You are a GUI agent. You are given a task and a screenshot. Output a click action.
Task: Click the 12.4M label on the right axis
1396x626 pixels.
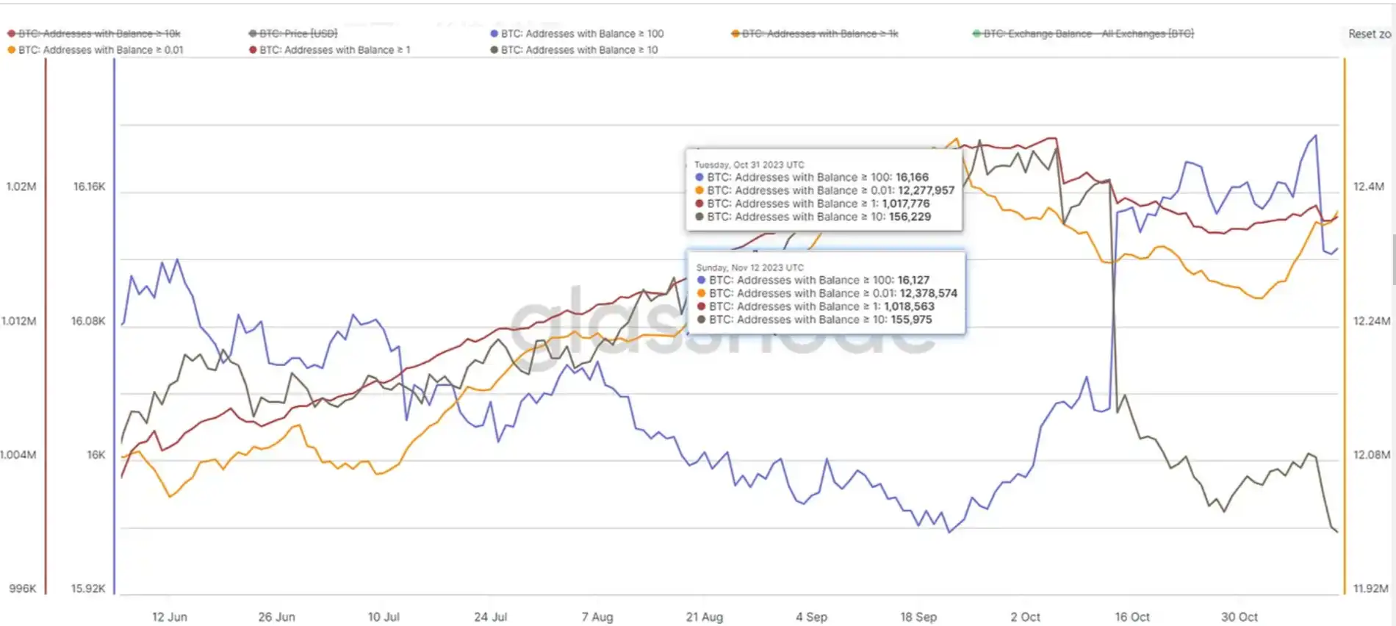pos(1368,187)
